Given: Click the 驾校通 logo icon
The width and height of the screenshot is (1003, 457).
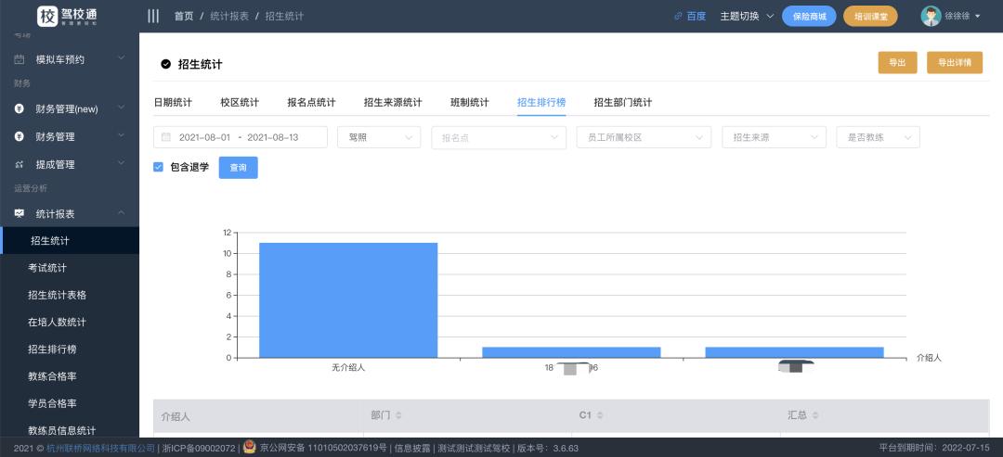Looking at the screenshot, I should [x=47, y=16].
